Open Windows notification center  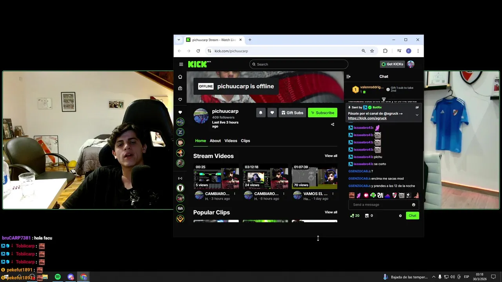pos(493,277)
